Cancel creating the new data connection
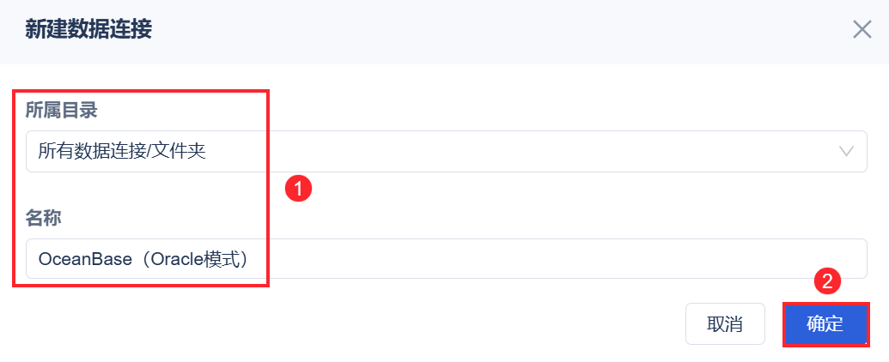889x362 pixels. (x=724, y=324)
